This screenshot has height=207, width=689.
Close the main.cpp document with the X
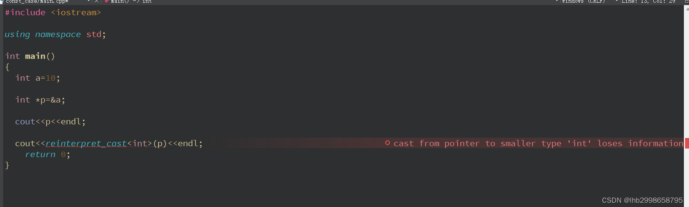[96, 2]
